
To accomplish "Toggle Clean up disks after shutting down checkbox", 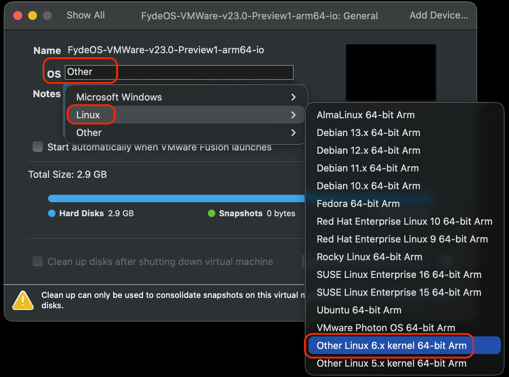I will point(38,261).
